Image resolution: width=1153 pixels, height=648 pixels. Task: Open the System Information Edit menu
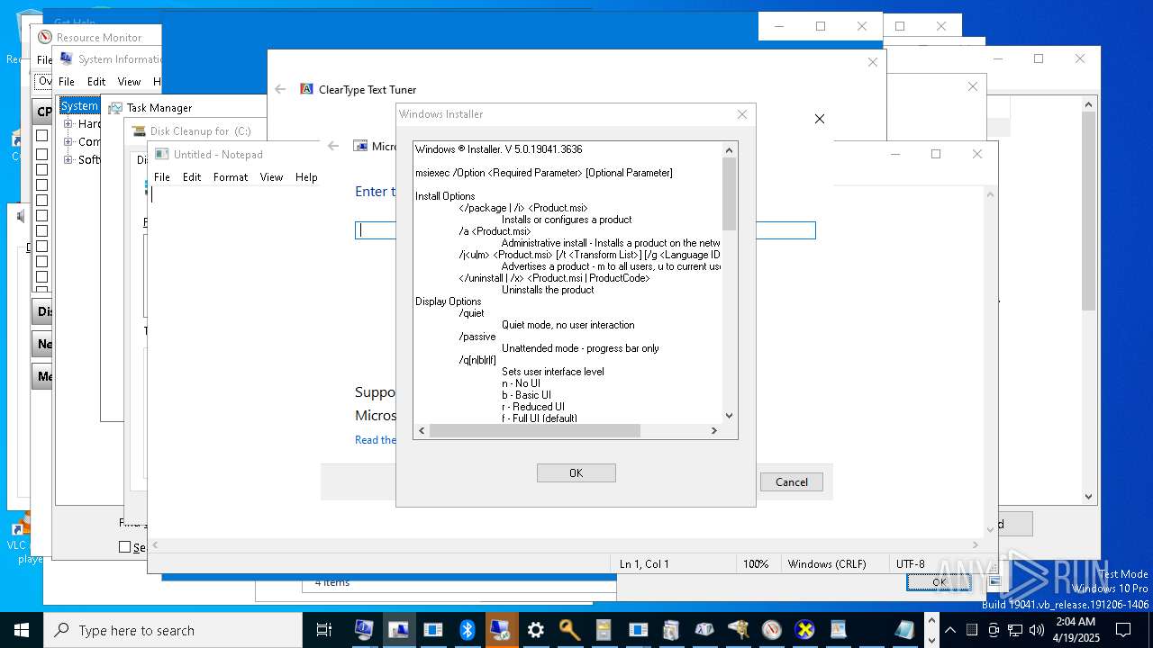(x=96, y=81)
